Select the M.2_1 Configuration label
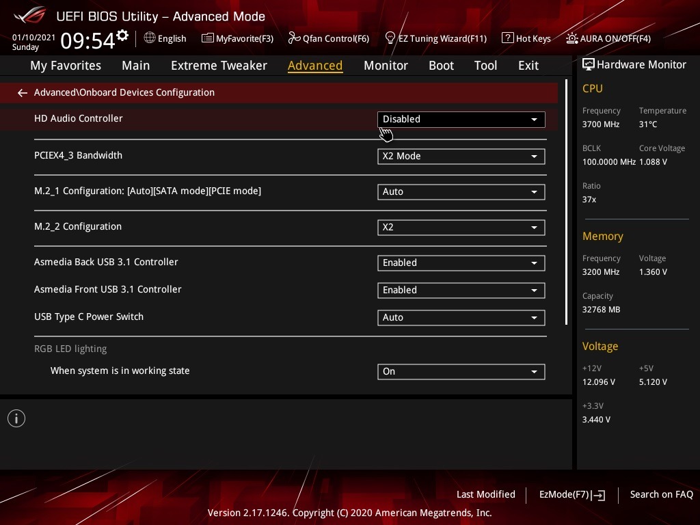The height and width of the screenshot is (525, 700). tap(148, 191)
